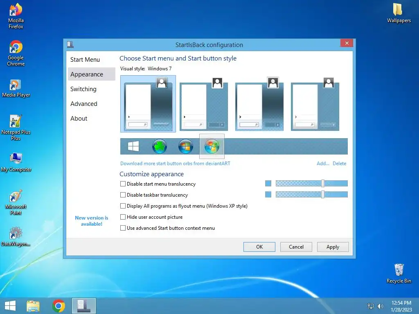419x314 pixels.
Task: Click taskbar translucency color square
Action: (268, 194)
